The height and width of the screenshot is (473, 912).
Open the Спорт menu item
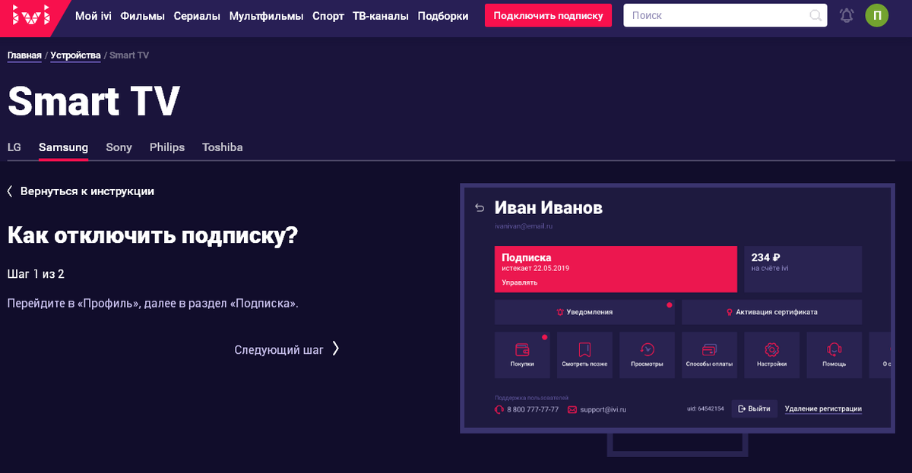pos(328,16)
